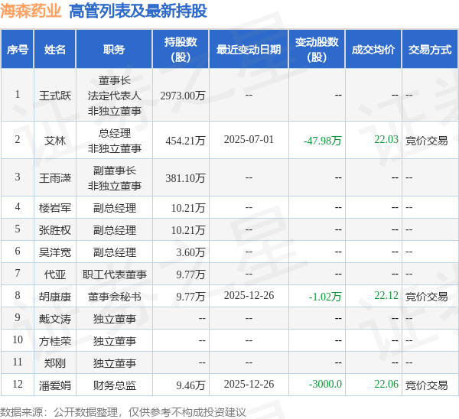
Task: Select the 持股数(股) column header
Action: tap(181, 50)
